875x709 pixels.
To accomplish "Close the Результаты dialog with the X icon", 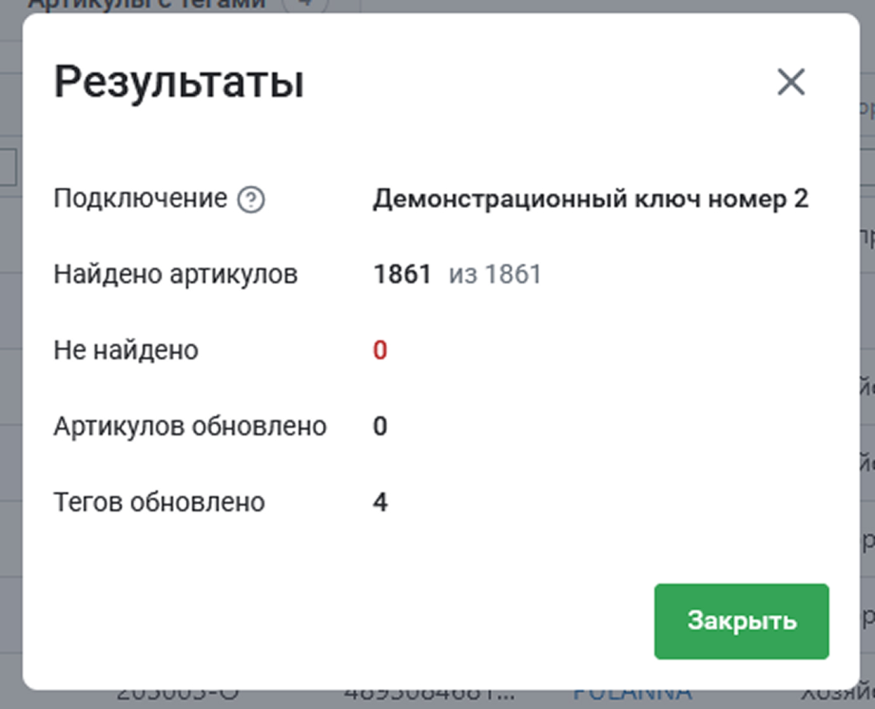I will coord(791,82).
